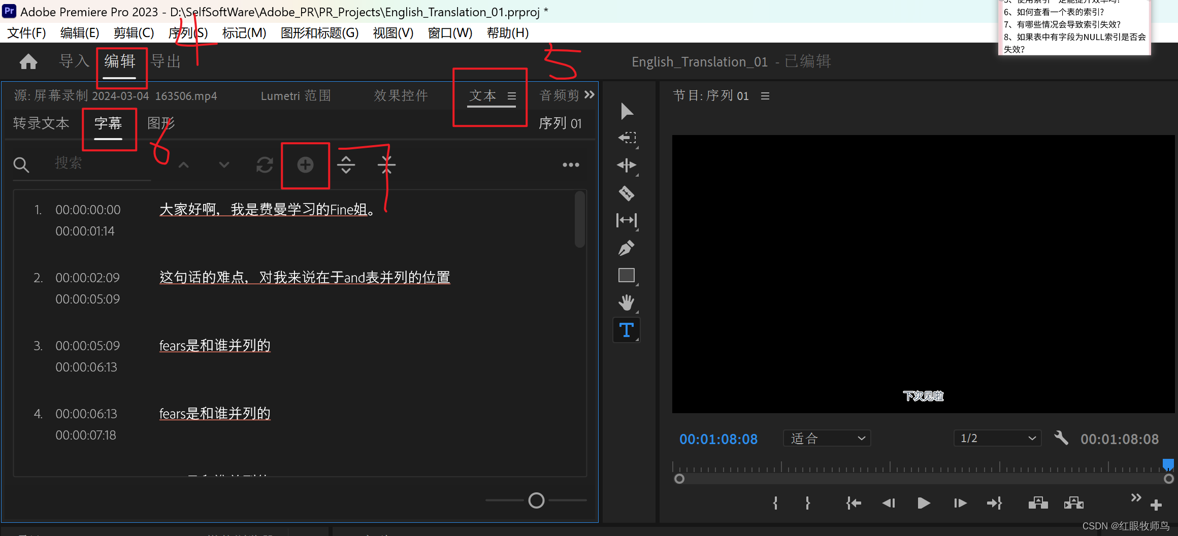Select the Rectangle tool
The image size is (1178, 536).
click(x=627, y=275)
